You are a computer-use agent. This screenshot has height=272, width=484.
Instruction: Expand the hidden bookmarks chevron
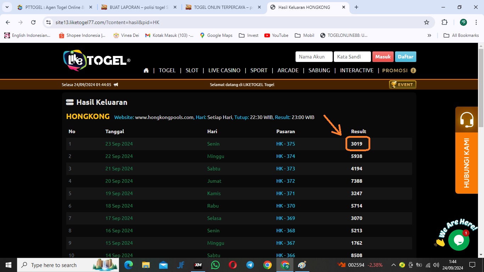[x=429, y=35]
